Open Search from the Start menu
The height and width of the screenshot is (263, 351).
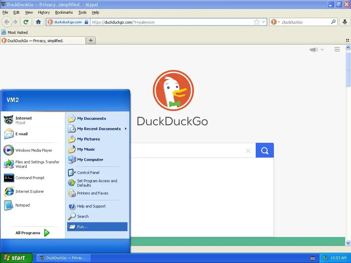click(97, 216)
